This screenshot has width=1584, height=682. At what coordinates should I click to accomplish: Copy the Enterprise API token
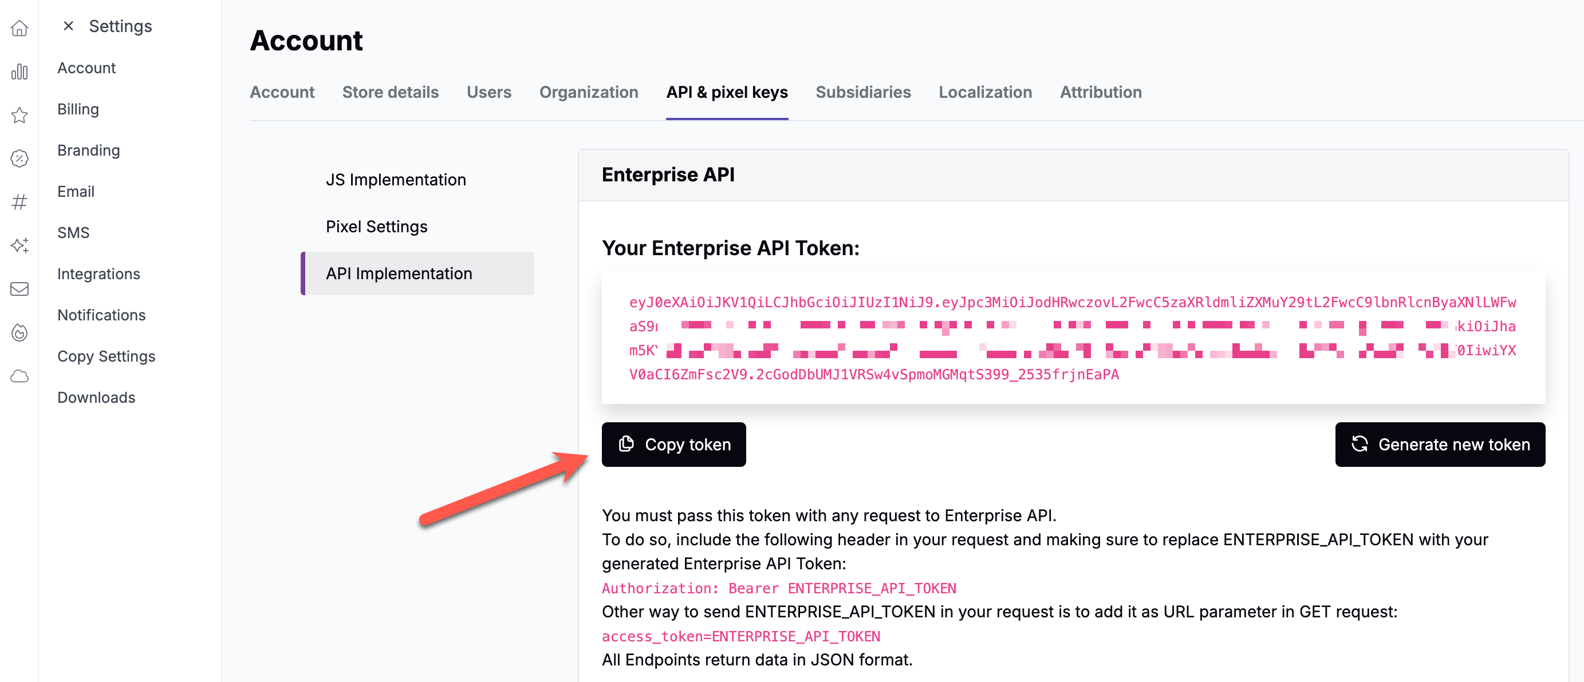pos(673,444)
